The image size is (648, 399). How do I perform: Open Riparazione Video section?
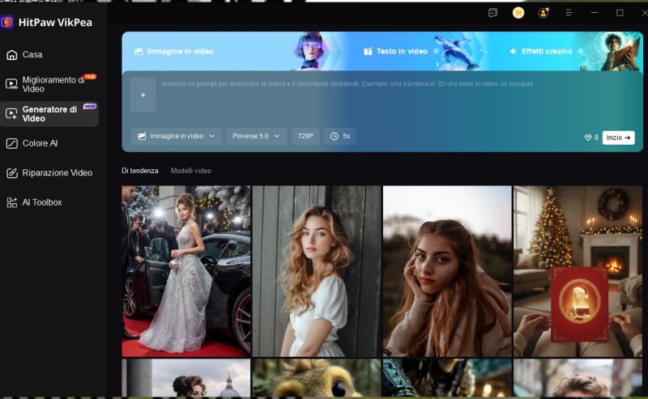pos(57,172)
